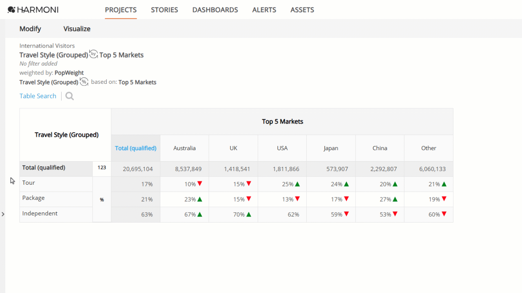The image size is (522, 293).
Task: Switch to the Stories tab
Action: (x=164, y=10)
